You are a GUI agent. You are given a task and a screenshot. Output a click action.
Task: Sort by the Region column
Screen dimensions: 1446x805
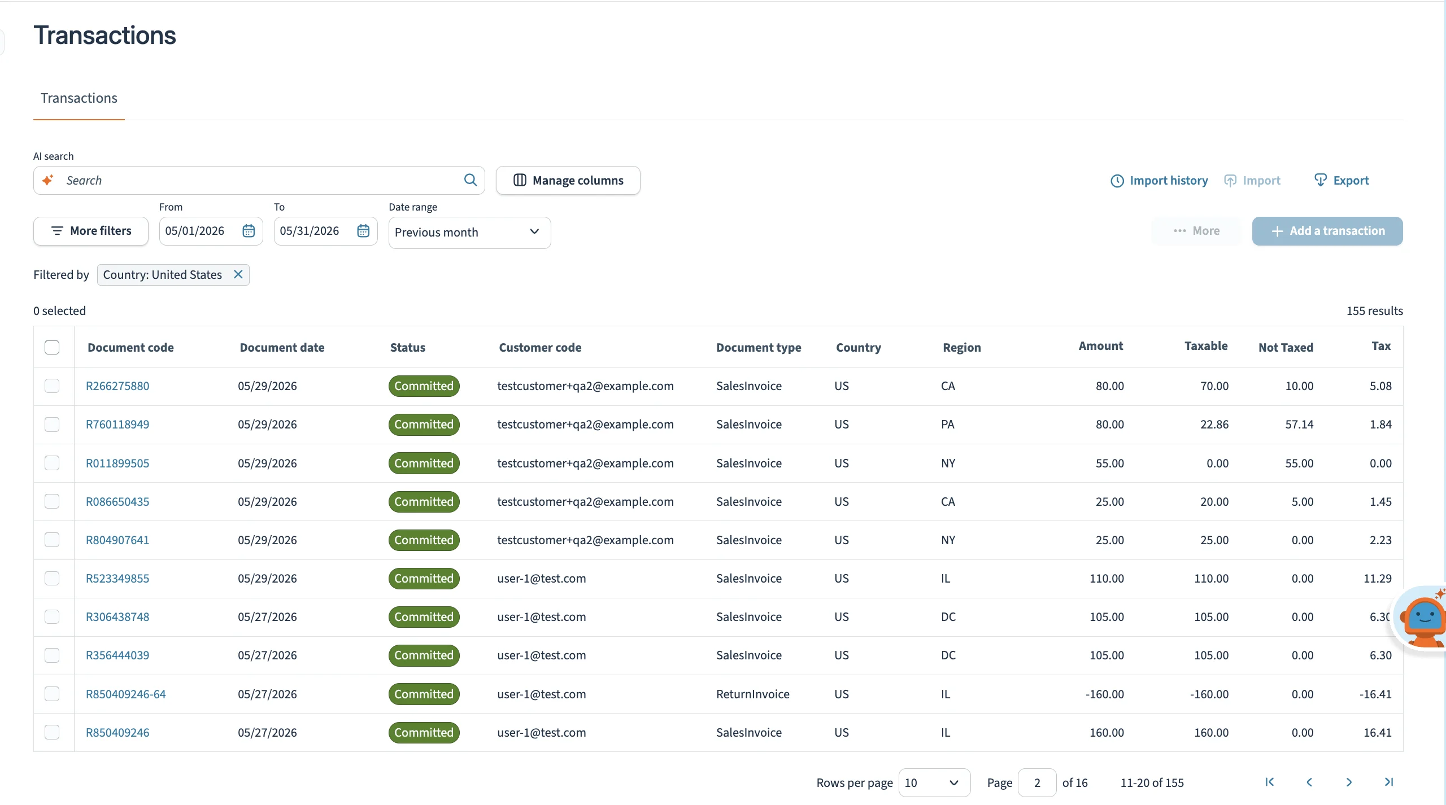coord(961,347)
